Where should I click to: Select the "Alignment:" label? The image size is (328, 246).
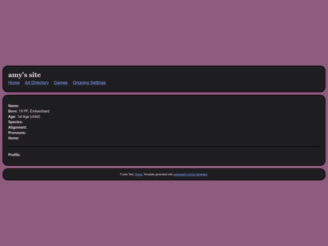coord(18,128)
